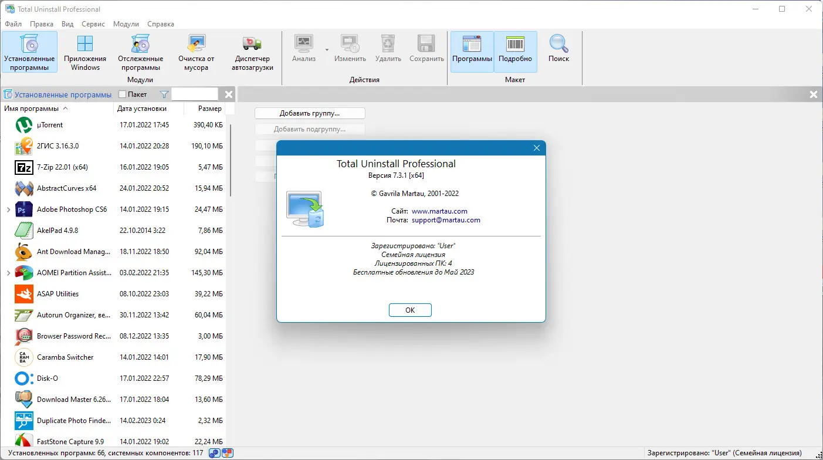Enable the Пакет checkbox
823x460 pixels.
(122, 94)
